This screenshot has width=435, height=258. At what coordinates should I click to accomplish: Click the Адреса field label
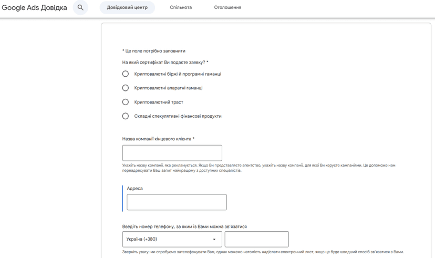click(x=135, y=188)
